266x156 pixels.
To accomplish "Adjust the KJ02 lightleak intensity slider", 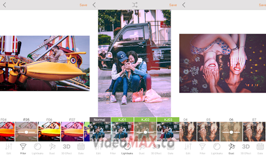I will [145, 132].
